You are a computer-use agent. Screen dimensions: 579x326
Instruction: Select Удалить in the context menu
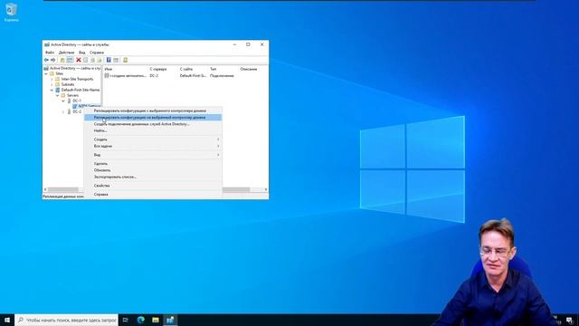pyautogui.click(x=153, y=163)
